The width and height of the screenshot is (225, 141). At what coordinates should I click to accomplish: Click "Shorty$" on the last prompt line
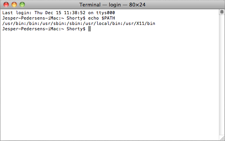coord(76,29)
